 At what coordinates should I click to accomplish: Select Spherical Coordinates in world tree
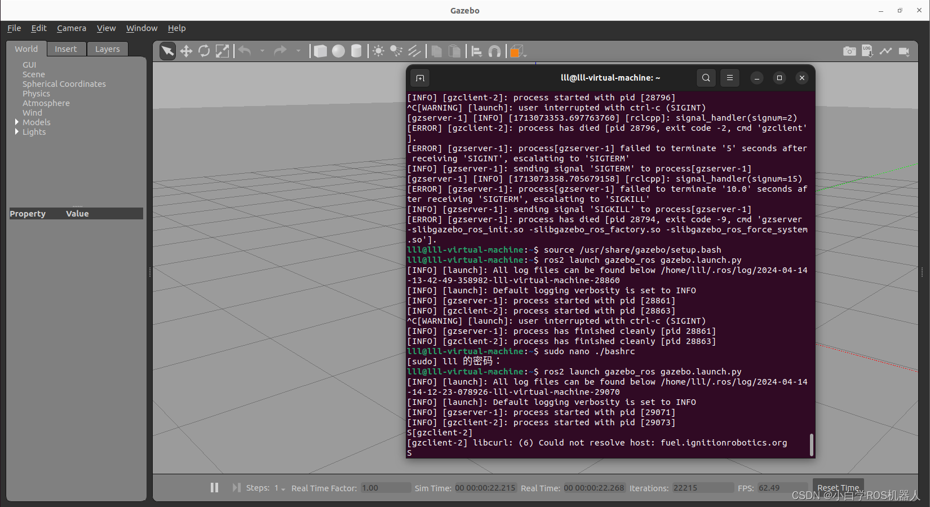[64, 84]
